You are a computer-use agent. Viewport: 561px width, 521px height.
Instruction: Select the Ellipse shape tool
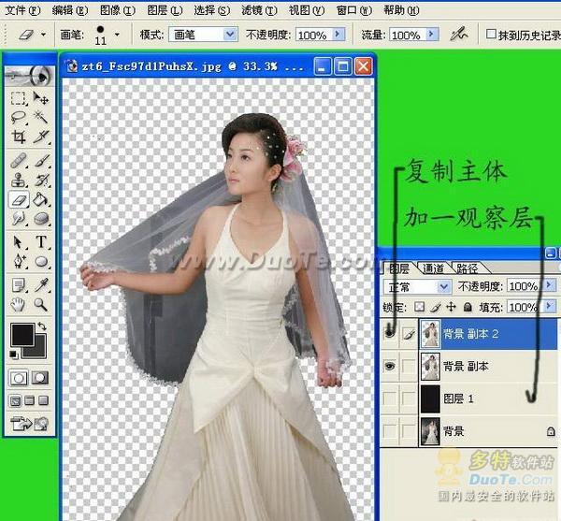tap(41, 262)
